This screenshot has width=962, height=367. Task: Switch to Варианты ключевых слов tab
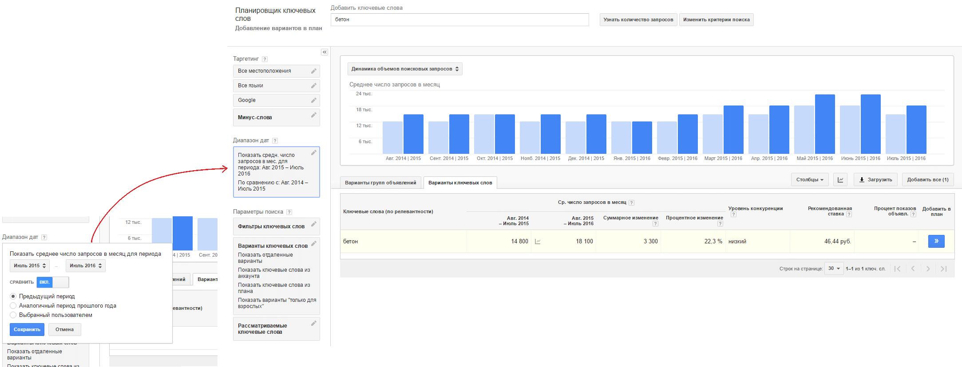[460, 183]
